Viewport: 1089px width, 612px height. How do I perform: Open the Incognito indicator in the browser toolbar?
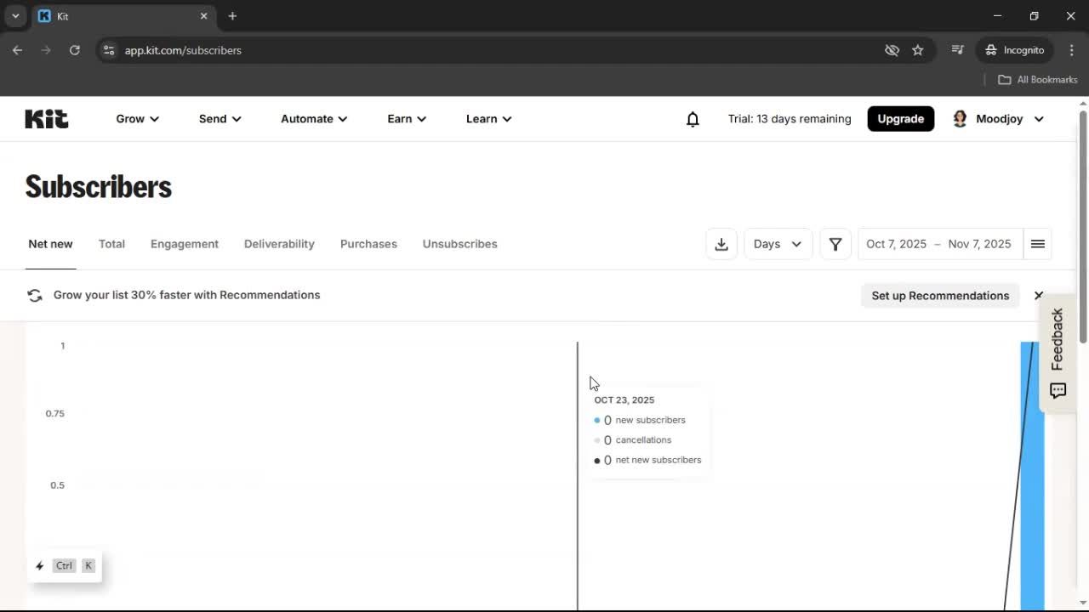pyautogui.click(x=1014, y=50)
